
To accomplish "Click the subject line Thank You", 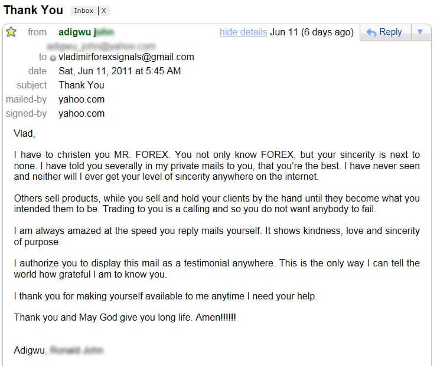I will tap(81, 85).
